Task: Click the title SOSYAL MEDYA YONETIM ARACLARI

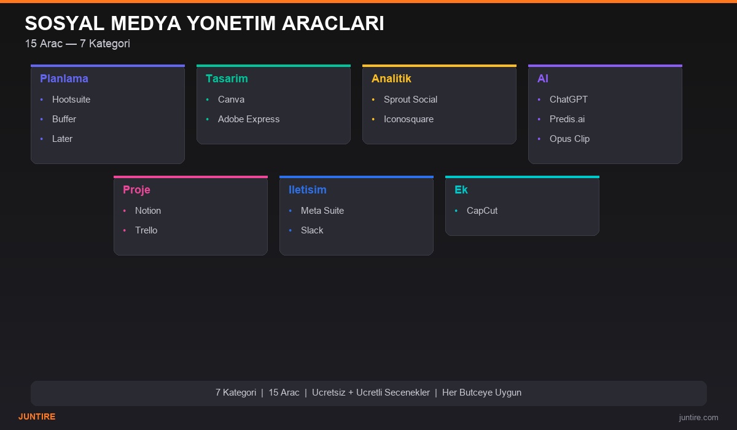Action: pos(205,23)
